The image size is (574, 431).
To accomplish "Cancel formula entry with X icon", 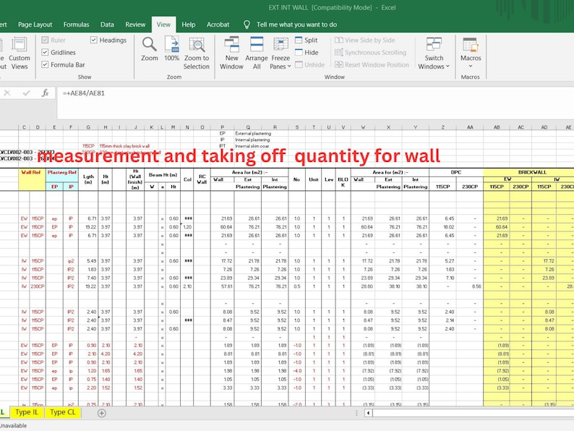I will [x=7, y=93].
